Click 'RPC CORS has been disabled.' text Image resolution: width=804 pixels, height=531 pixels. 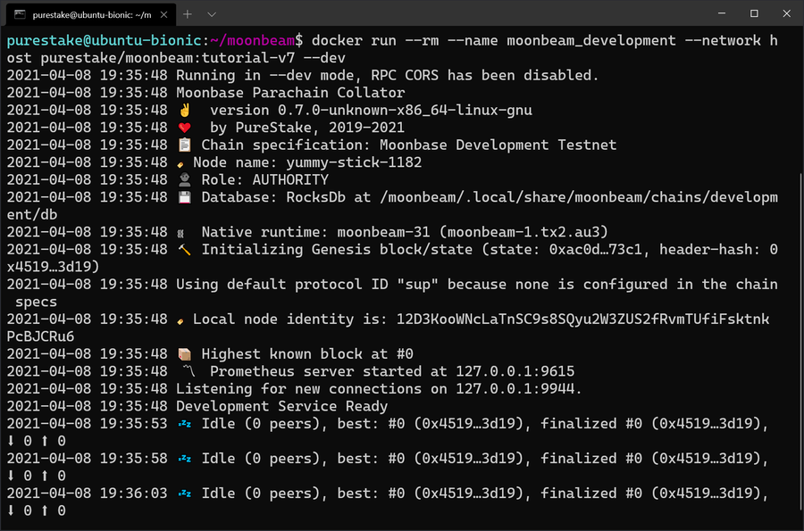pyautogui.click(x=484, y=75)
